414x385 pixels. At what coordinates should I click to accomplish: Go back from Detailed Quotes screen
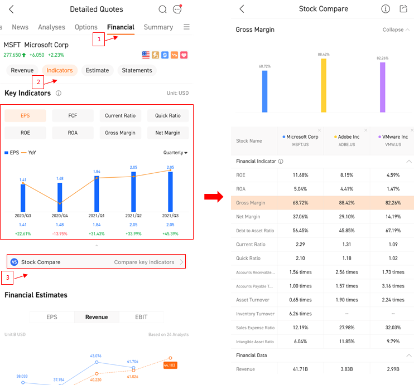(x=11, y=9)
